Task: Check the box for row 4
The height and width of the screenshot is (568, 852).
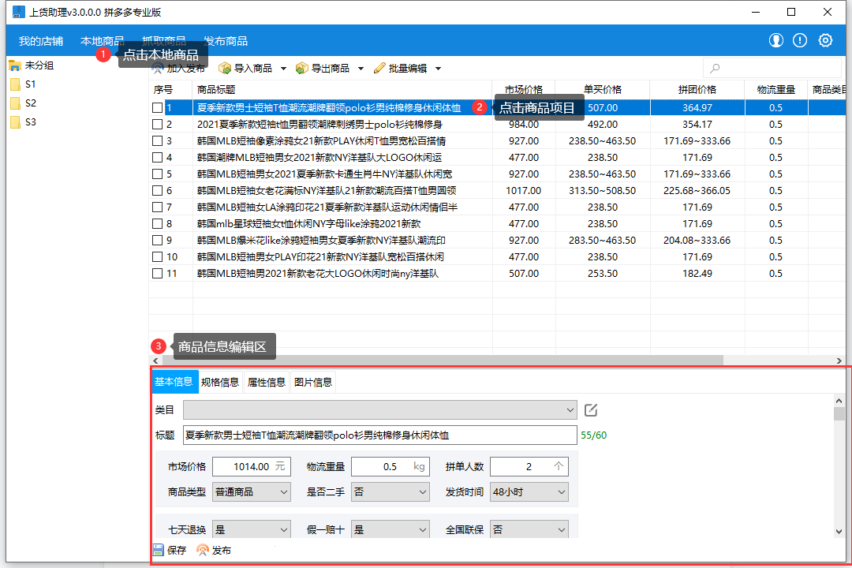Action: point(158,158)
